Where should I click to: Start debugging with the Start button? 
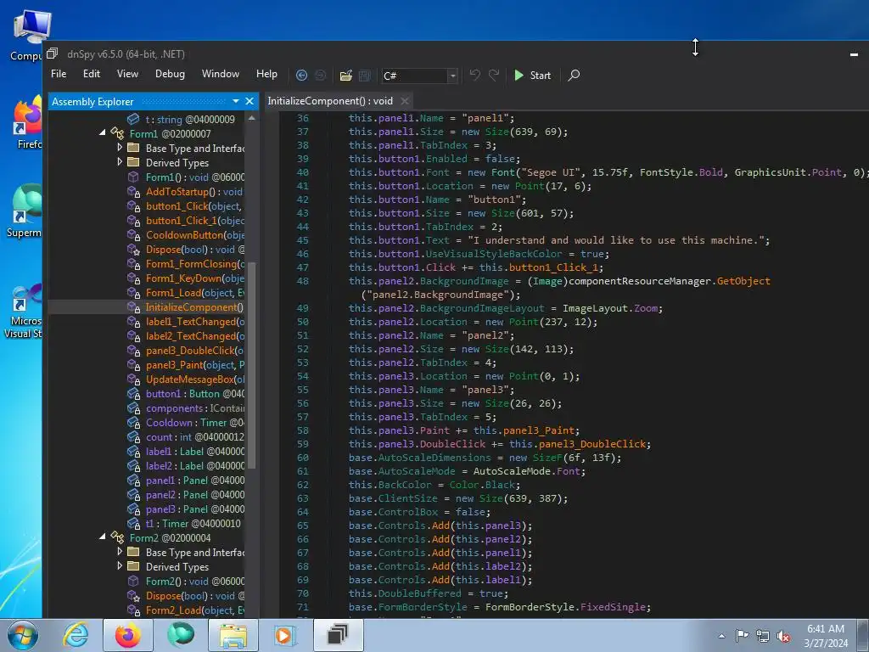(532, 76)
